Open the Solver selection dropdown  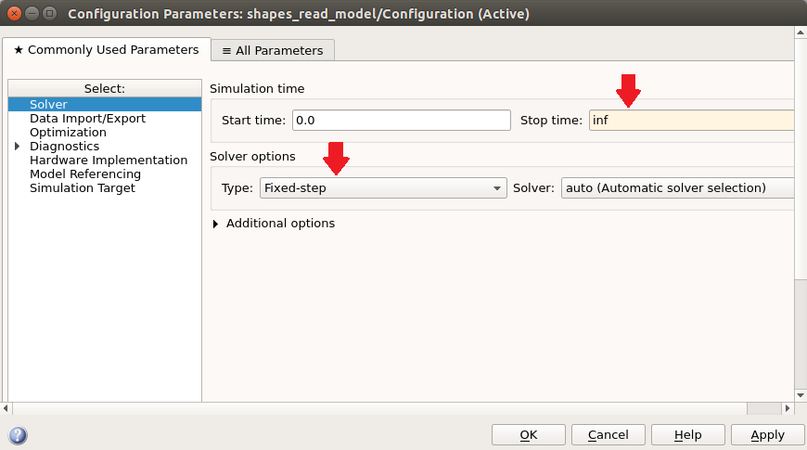click(677, 188)
